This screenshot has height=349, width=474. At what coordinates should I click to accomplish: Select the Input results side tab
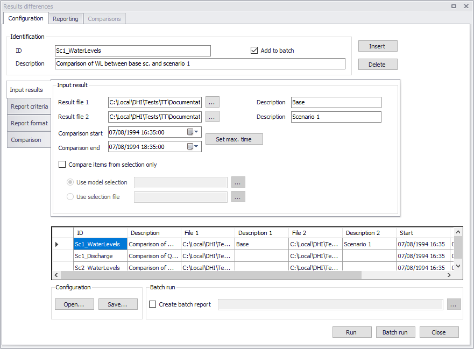coord(29,90)
